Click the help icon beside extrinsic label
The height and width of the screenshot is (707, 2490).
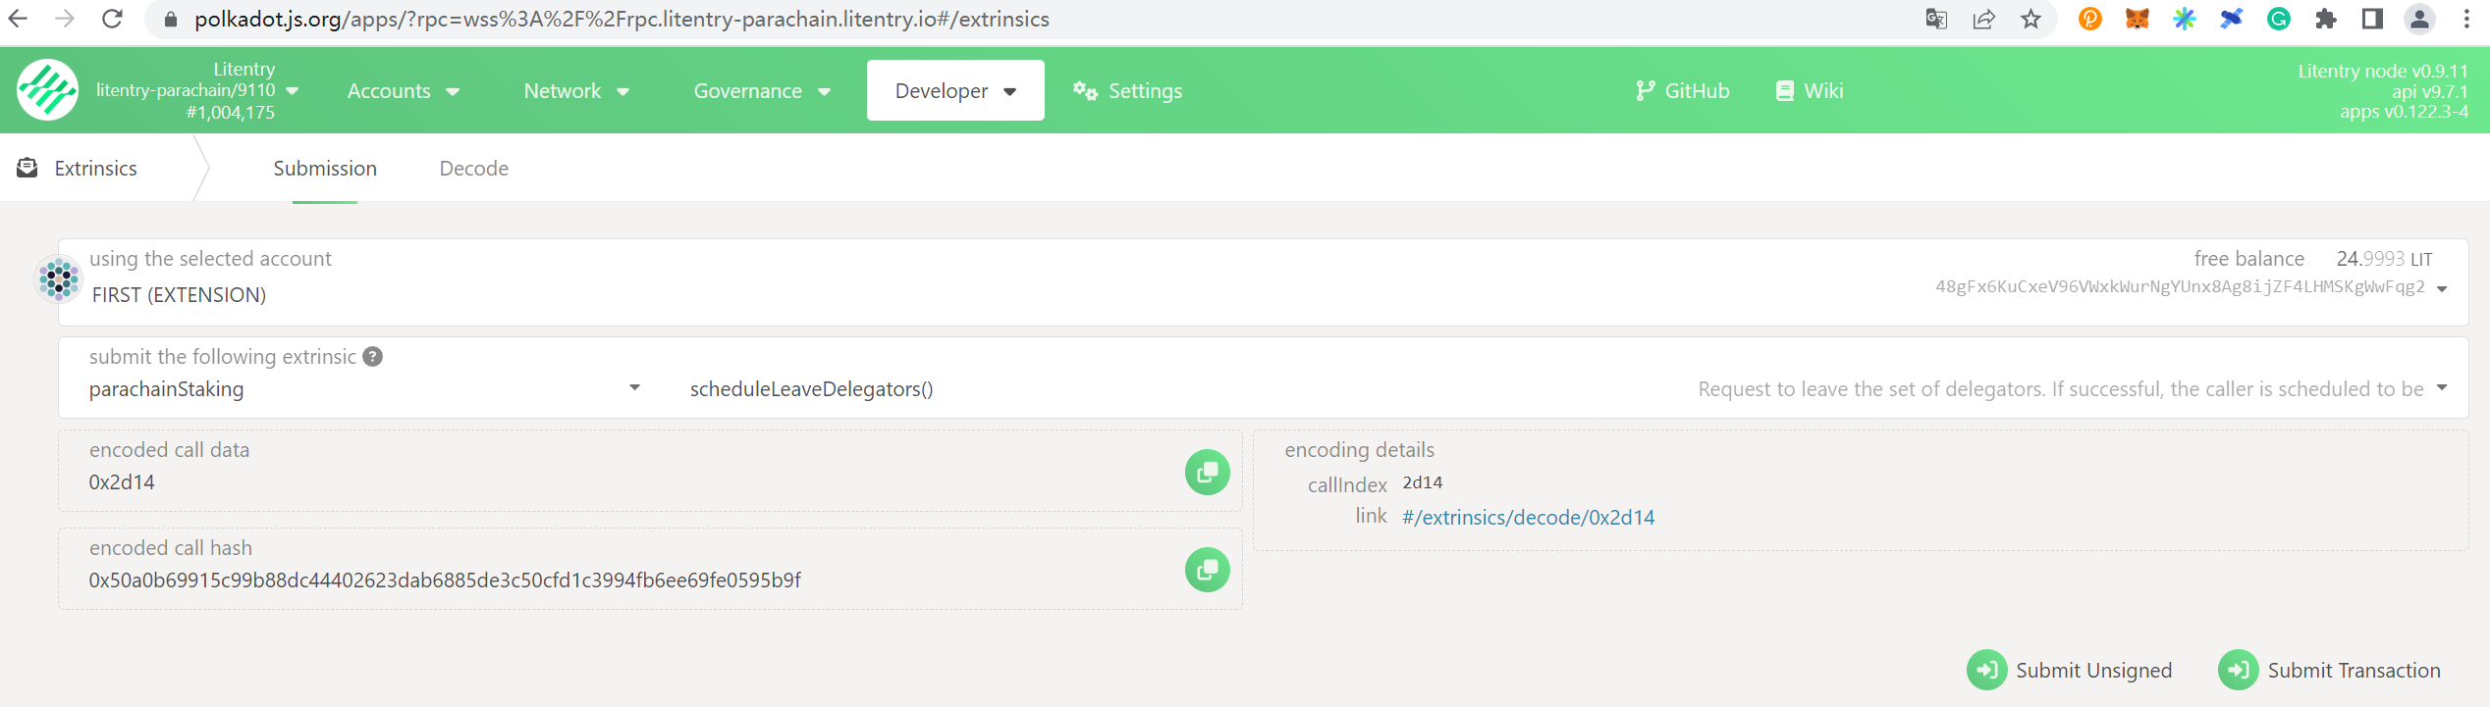tap(373, 357)
